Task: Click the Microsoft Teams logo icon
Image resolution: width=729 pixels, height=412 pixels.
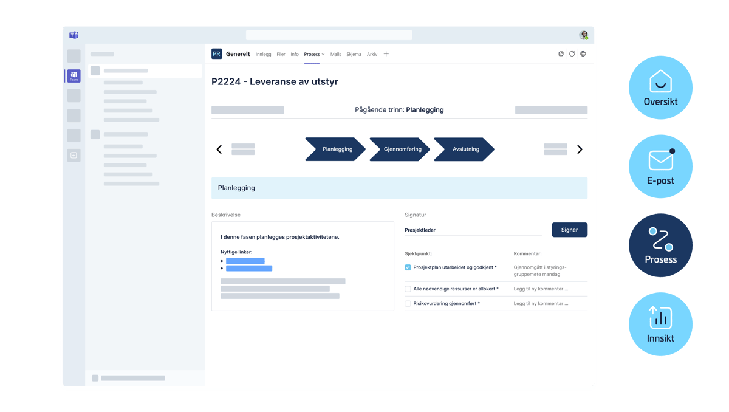Action: pyautogui.click(x=74, y=35)
